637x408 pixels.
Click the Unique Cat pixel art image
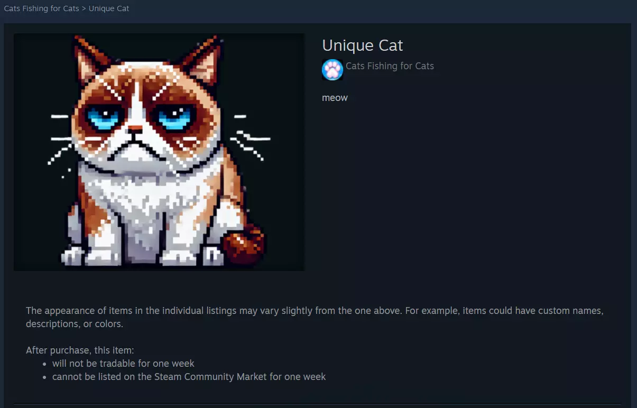click(x=159, y=152)
